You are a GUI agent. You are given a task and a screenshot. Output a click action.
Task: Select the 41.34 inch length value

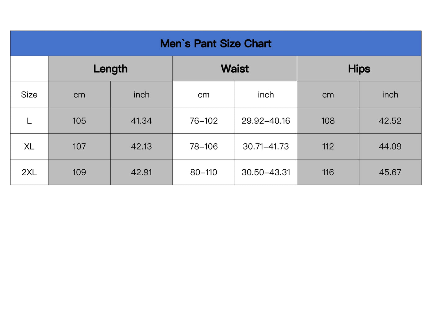coord(141,121)
